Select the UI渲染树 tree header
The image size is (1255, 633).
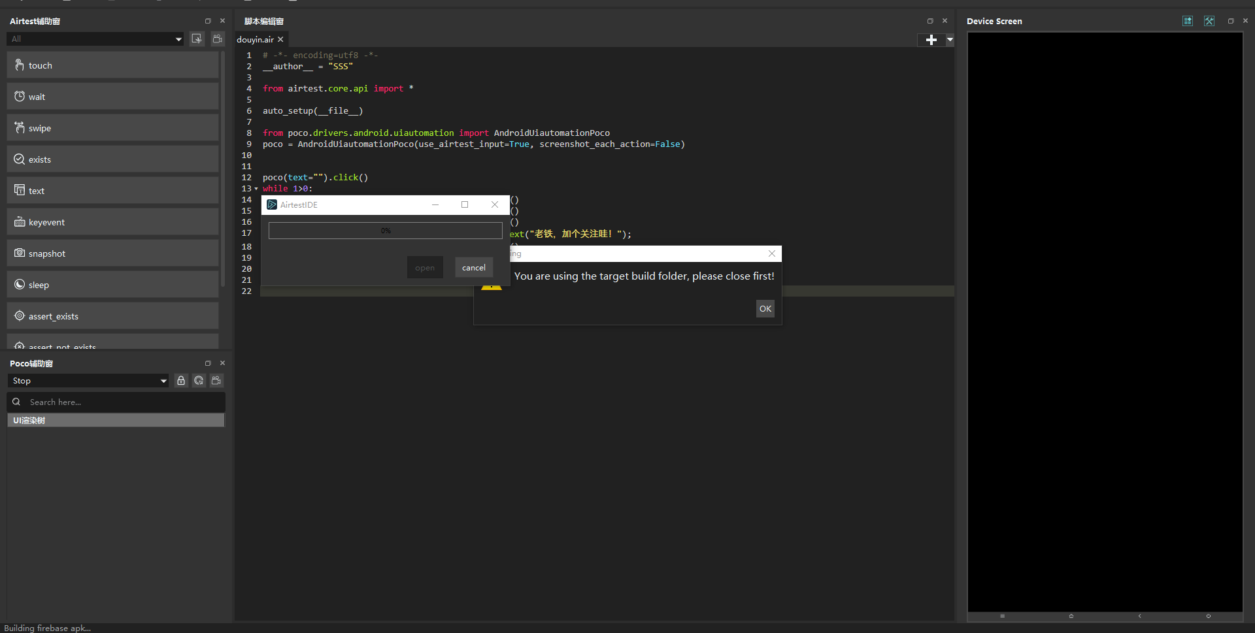click(x=116, y=420)
